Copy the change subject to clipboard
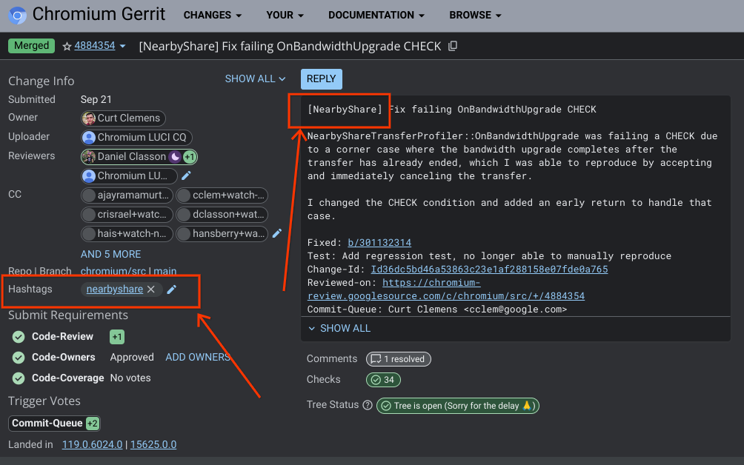Image resolution: width=744 pixels, height=465 pixels. 453,46
